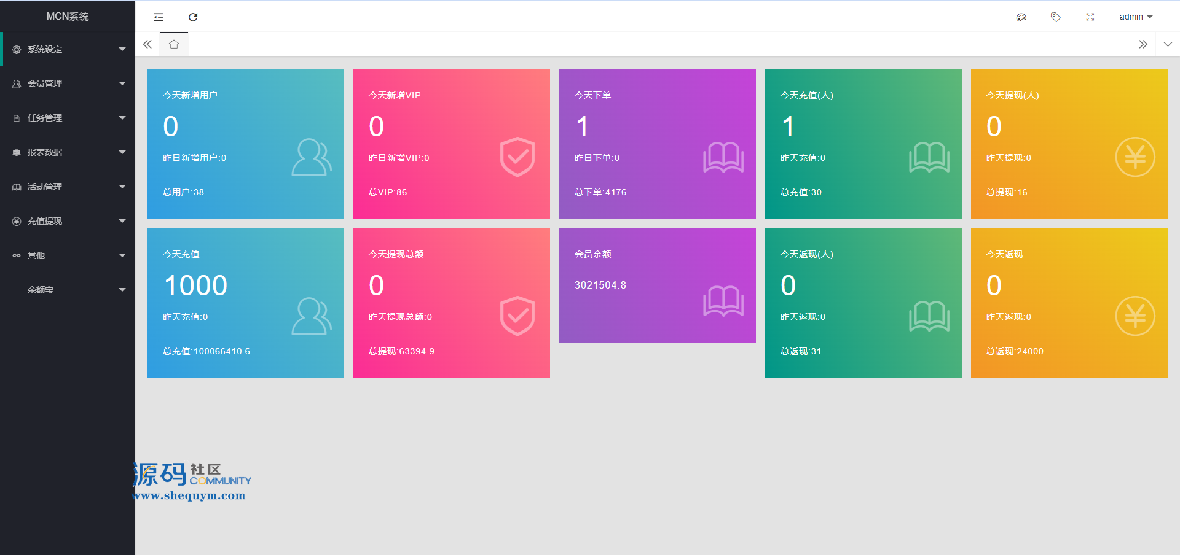Image resolution: width=1180 pixels, height=555 pixels.
Task: Open the tab options dropdown arrow
Action: tap(1168, 44)
